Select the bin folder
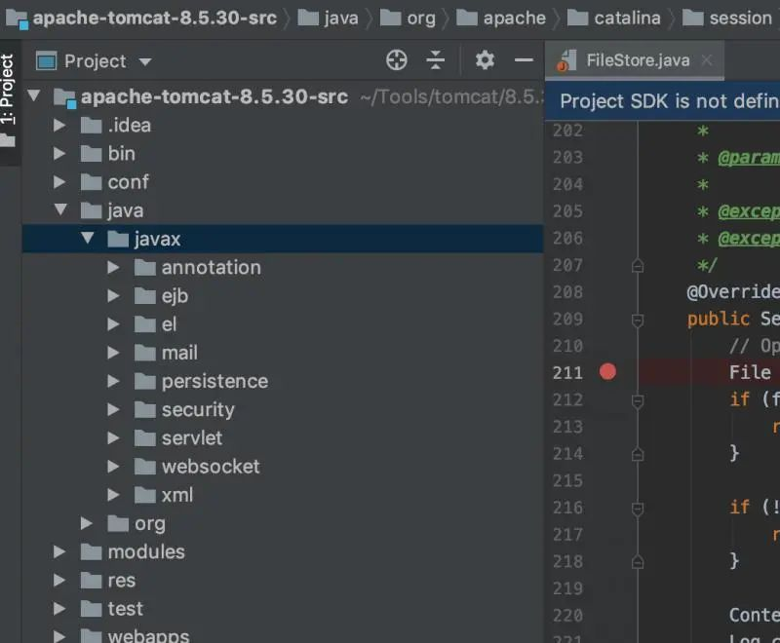The image size is (780, 643). pyautogui.click(x=108, y=154)
